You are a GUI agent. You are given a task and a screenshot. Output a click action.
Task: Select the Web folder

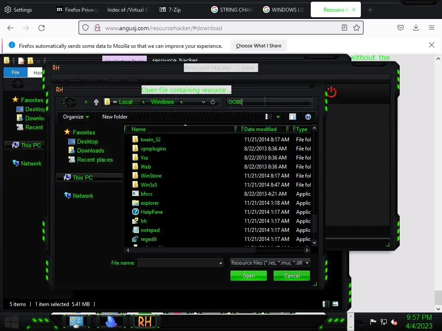(x=145, y=167)
